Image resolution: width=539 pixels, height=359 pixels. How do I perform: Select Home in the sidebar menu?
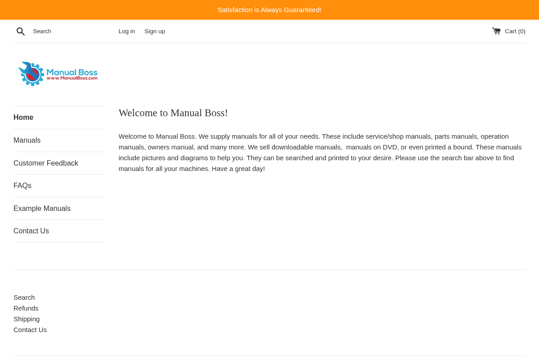pos(23,117)
